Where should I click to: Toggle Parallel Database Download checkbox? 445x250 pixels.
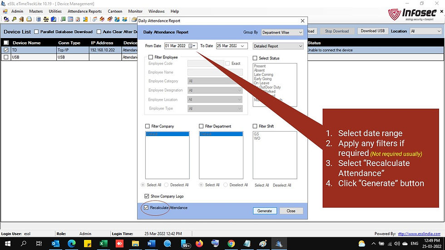[x=36, y=32]
